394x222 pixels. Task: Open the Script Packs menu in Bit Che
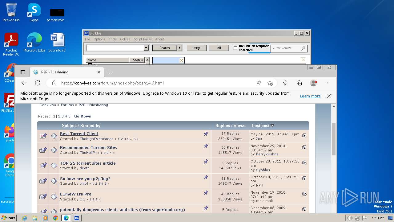143,39
